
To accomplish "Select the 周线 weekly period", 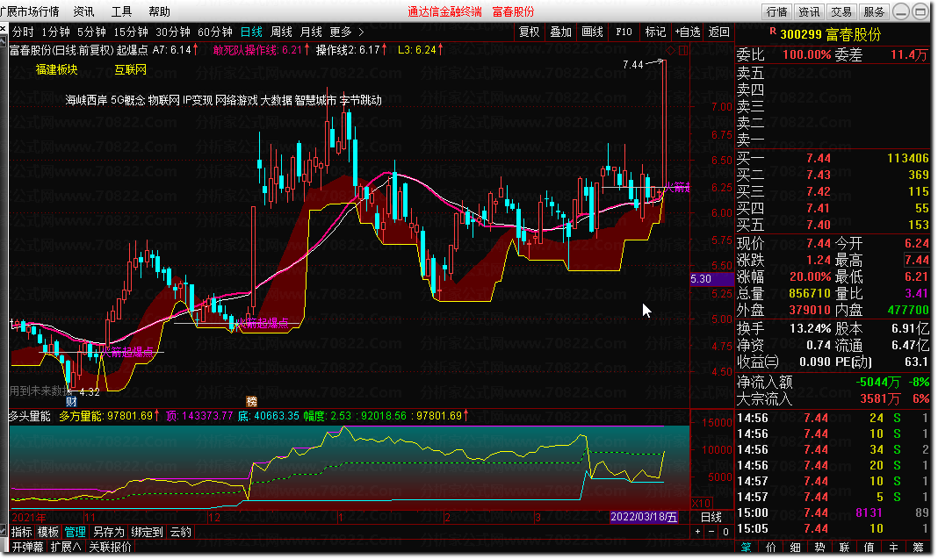I will (281, 32).
